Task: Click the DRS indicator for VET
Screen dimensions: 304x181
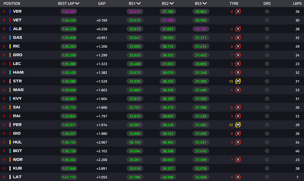Action: click(x=267, y=20)
